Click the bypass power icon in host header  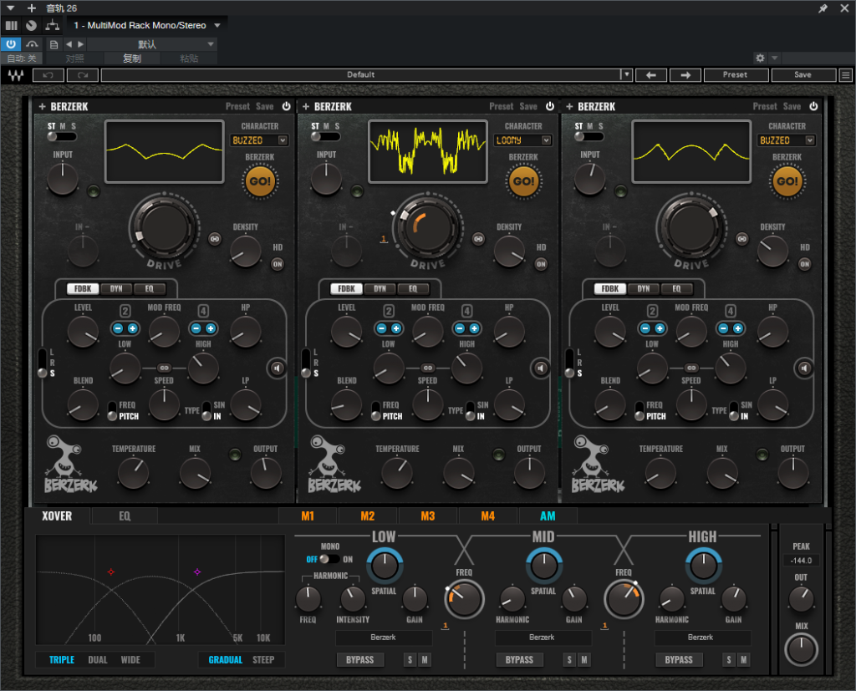coord(11,43)
